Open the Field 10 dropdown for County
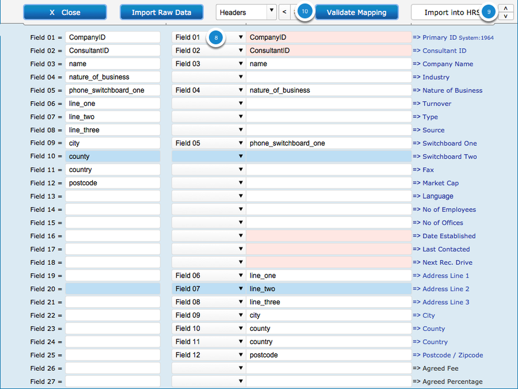Viewport: 518px width, 389px height. [x=209, y=328]
